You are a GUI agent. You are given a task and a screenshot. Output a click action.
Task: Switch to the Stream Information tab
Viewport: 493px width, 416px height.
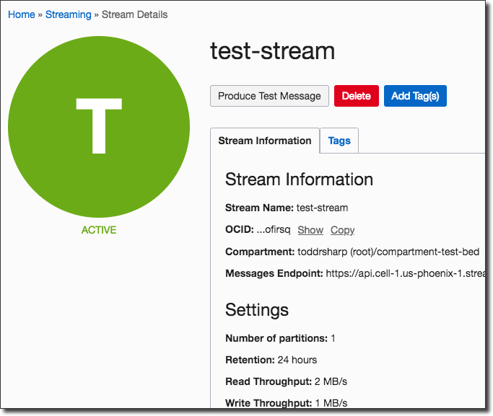tap(264, 141)
